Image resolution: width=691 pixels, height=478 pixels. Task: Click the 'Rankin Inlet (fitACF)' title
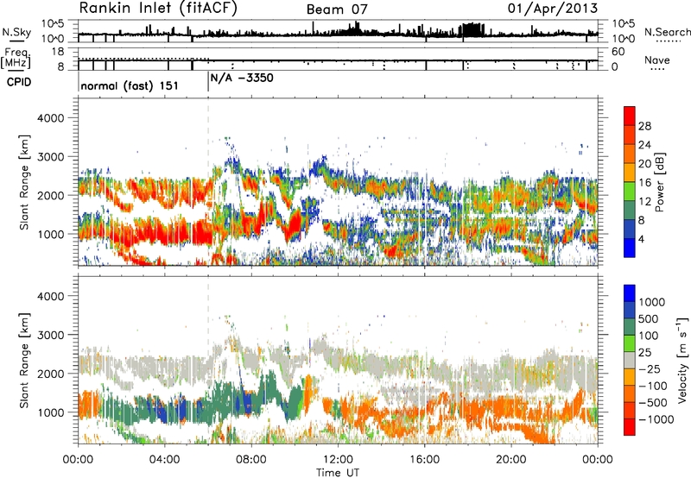158,9
